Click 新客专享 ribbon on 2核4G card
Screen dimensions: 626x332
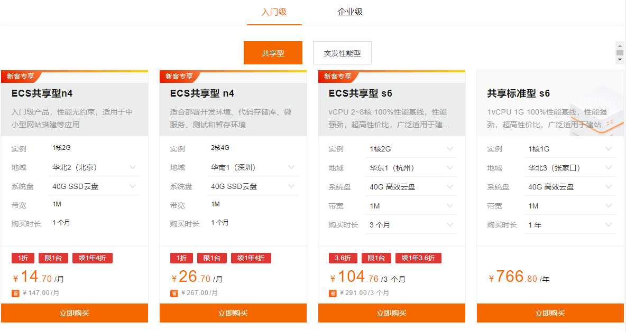(179, 76)
